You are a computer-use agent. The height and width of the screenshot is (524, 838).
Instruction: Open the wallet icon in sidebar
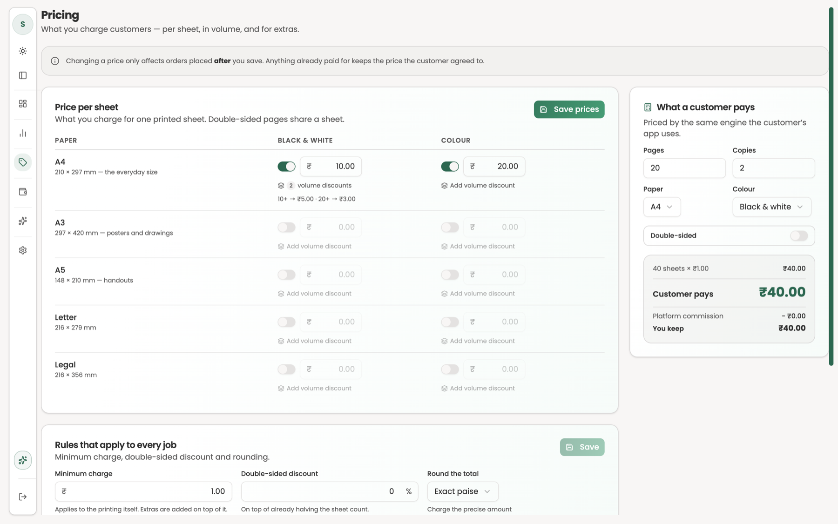point(22,192)
